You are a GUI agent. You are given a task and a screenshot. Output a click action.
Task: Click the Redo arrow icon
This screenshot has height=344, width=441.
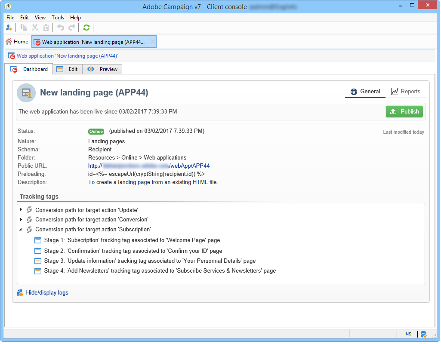click(x=72, y=28)
